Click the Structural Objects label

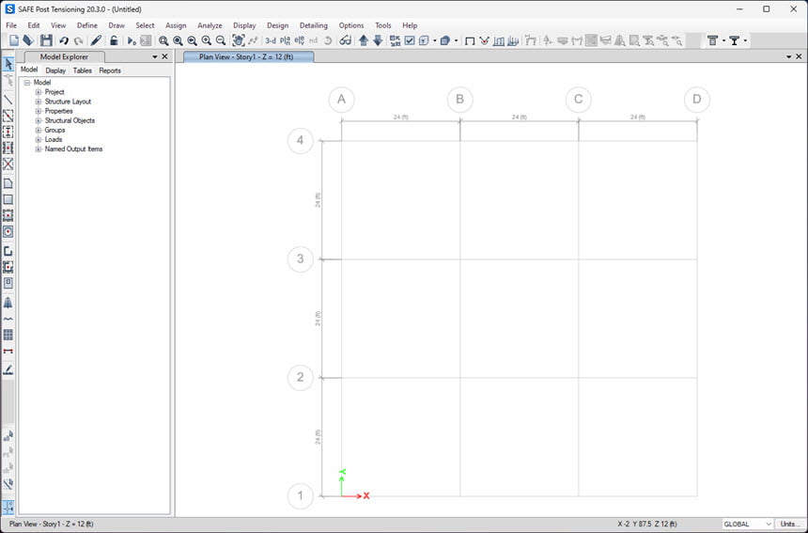[70, 120]
